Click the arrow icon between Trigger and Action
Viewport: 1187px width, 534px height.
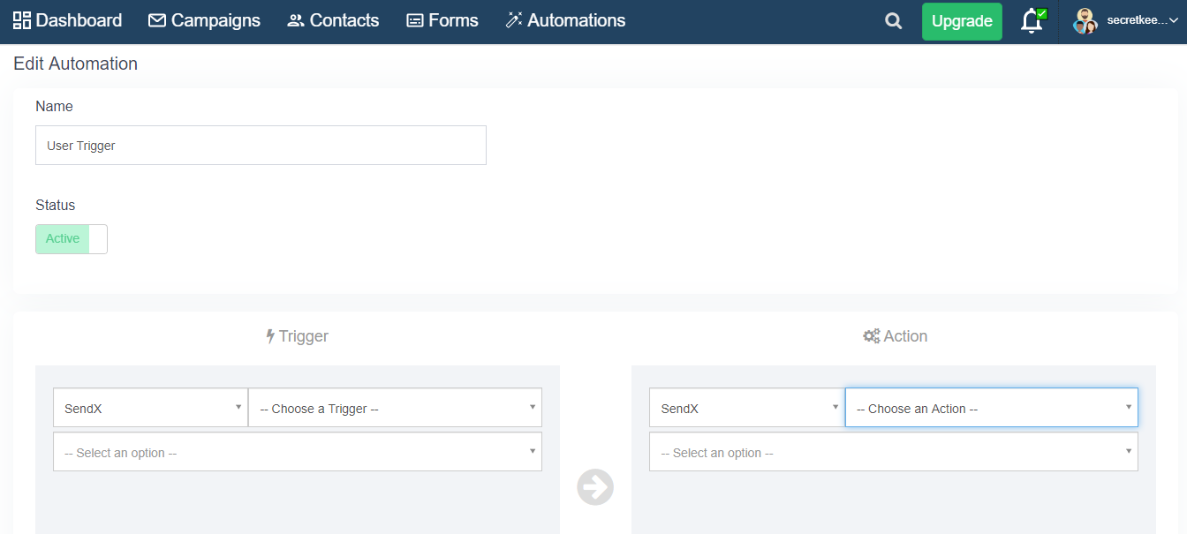tap(595, 487)
